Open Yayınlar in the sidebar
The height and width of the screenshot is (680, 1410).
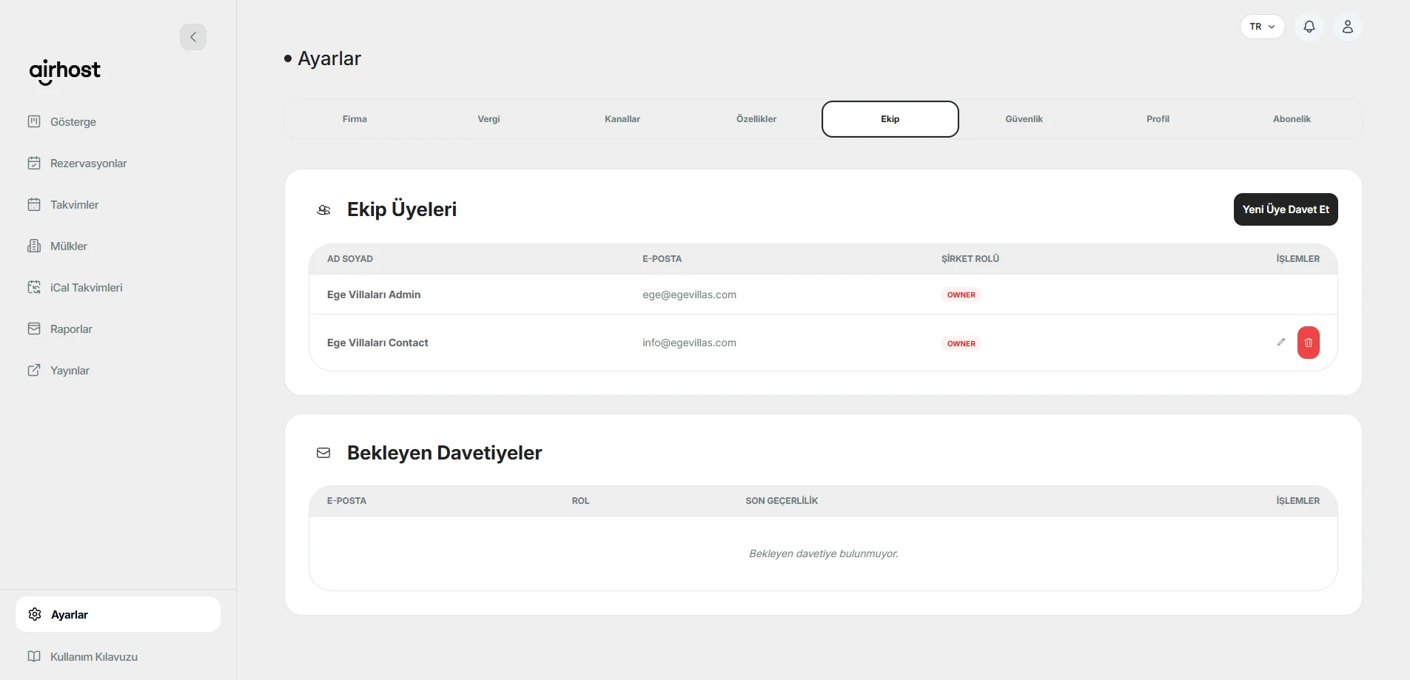pyautogui.click(x=118, y=370)
